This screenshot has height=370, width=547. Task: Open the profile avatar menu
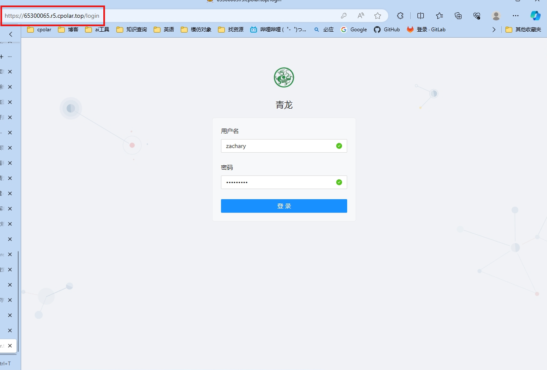(x=496, y=16)
